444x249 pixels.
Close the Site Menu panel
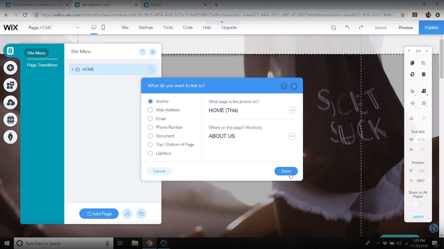[153, 52]
